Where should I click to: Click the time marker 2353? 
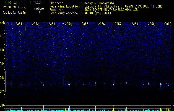52,24
